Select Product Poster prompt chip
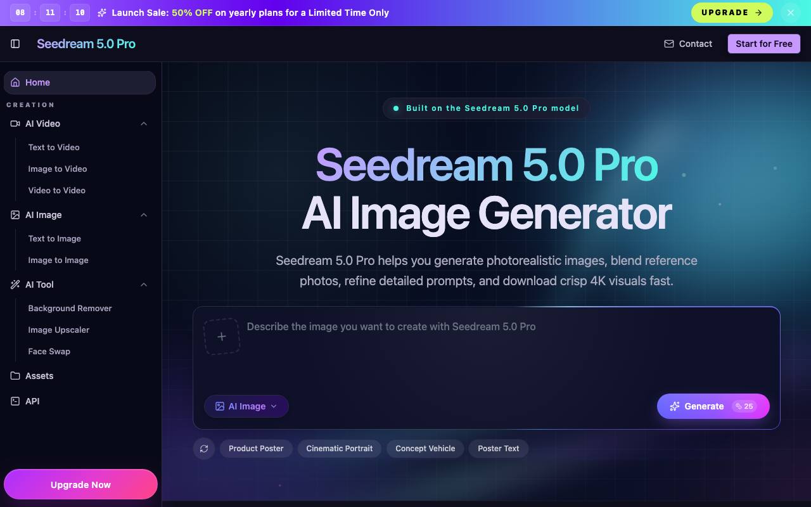Screen dimensions: 811x507 pos(256,449)
